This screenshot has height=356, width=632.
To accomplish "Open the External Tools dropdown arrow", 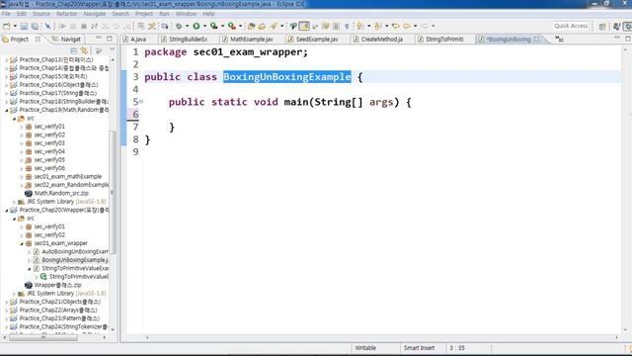I will [241, 27].
